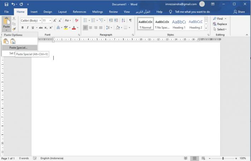Toggle Underline formatting
This screenshot has height=161, width=251.
33,28
